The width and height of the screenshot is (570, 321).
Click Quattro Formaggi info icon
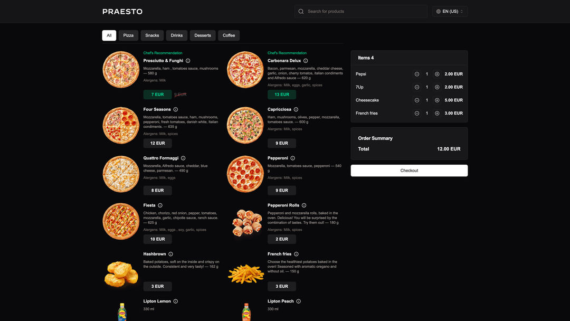click(183, 158)
